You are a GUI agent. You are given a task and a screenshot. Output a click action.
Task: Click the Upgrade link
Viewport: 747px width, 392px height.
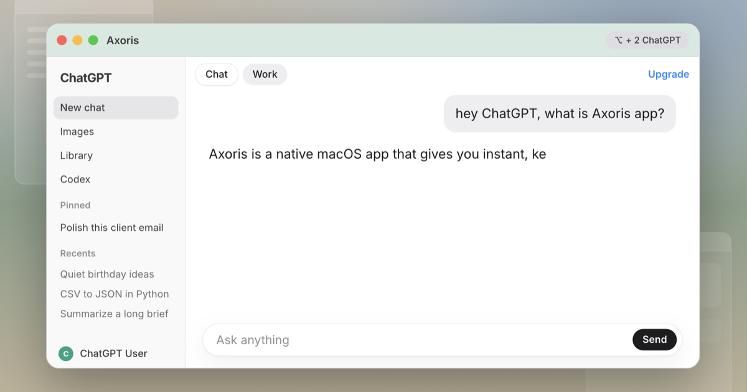(x=669, y=74)
